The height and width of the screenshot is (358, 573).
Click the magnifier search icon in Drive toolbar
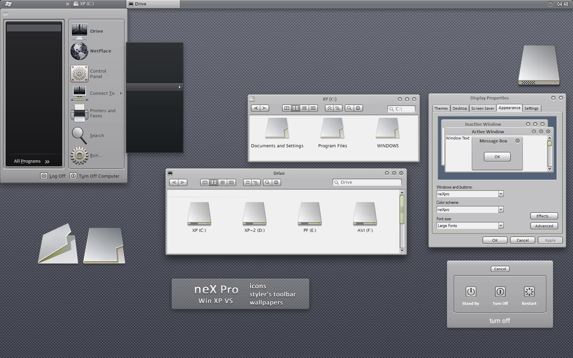267,182
